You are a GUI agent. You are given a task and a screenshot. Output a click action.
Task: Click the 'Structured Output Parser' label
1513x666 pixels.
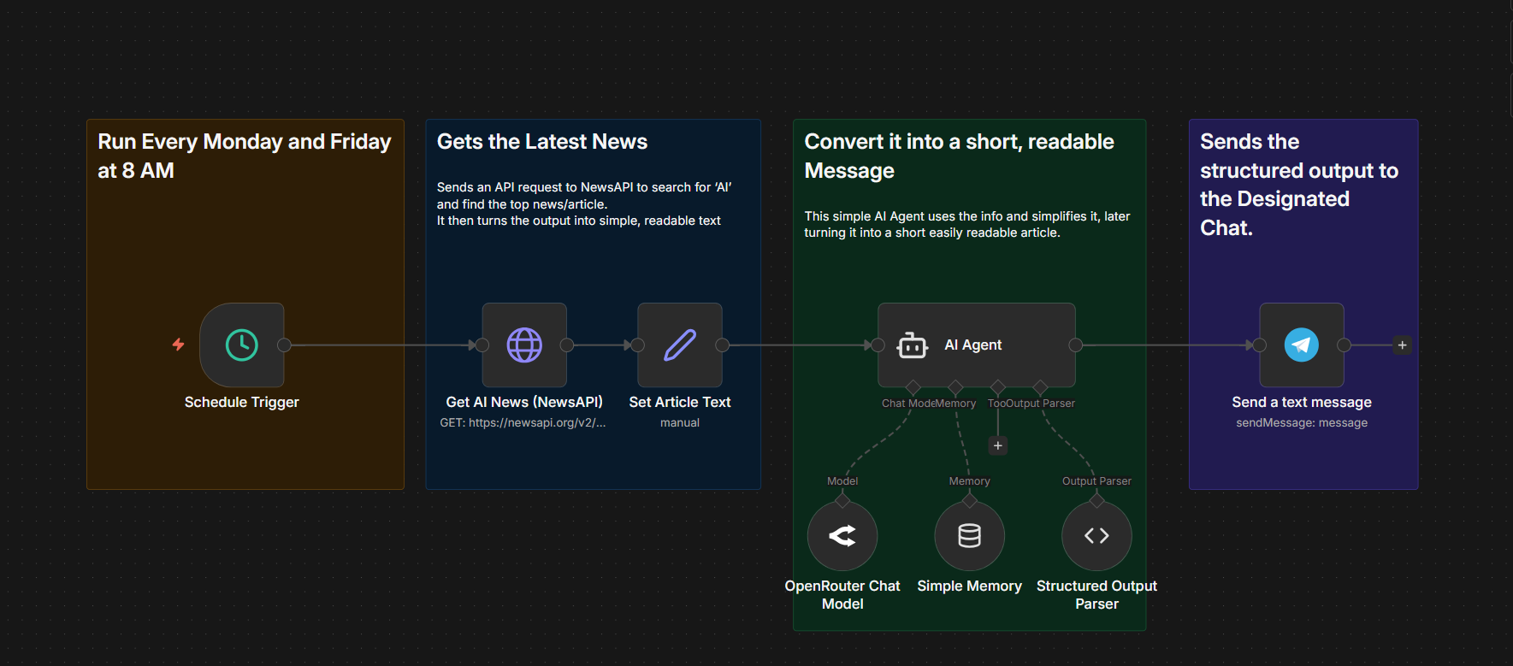pos(1096,595)
